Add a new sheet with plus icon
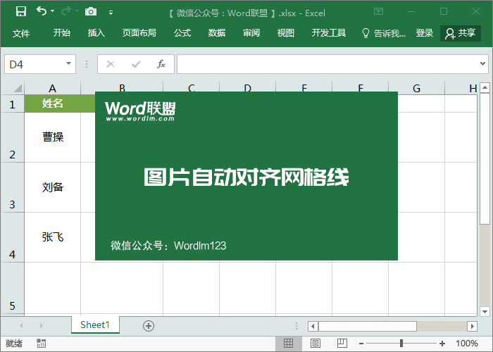The width and height of the screenshot is (493, 352). [x=148, y=325]
